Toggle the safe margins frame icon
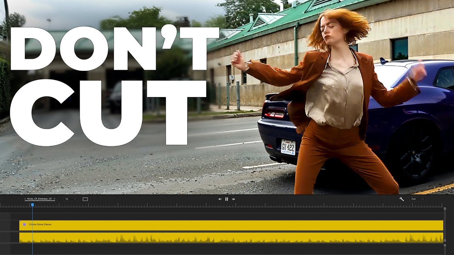The width and height of the screenshot is (454, 255). pyautogui.click(x=85, y=199)
